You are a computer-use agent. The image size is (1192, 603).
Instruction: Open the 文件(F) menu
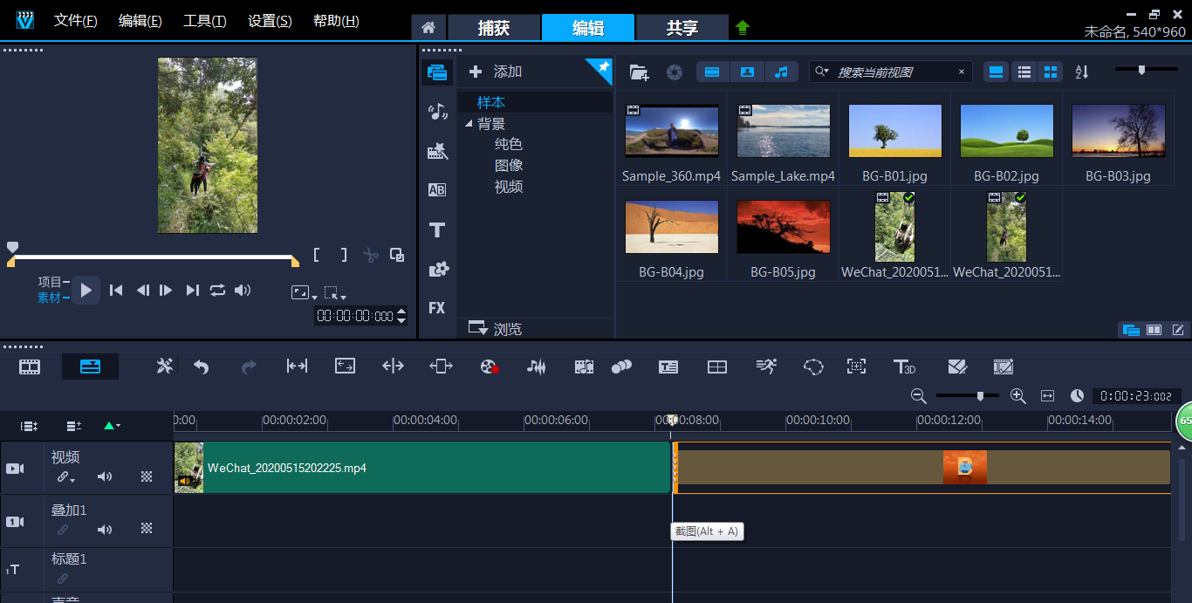[76, 21]
